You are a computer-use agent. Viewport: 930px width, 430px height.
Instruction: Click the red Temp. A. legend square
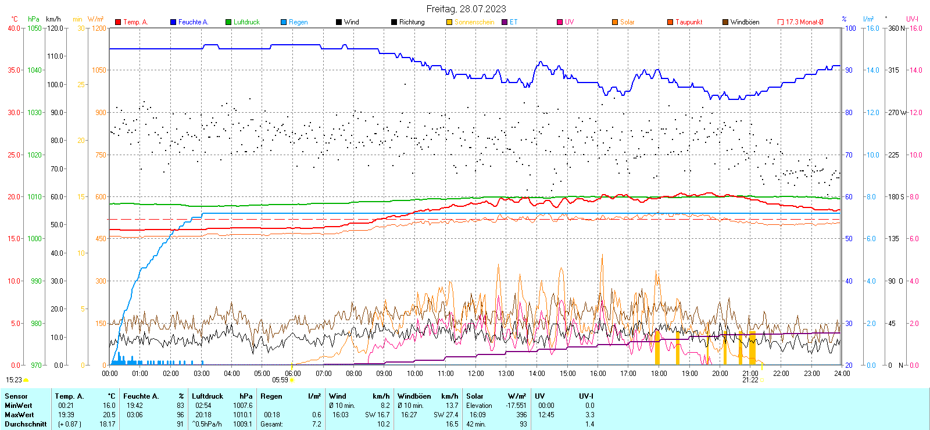click(118, 22)
